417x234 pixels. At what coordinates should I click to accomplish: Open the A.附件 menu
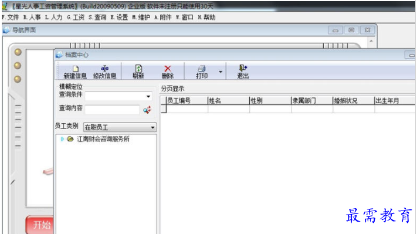[x=163, y=17]
